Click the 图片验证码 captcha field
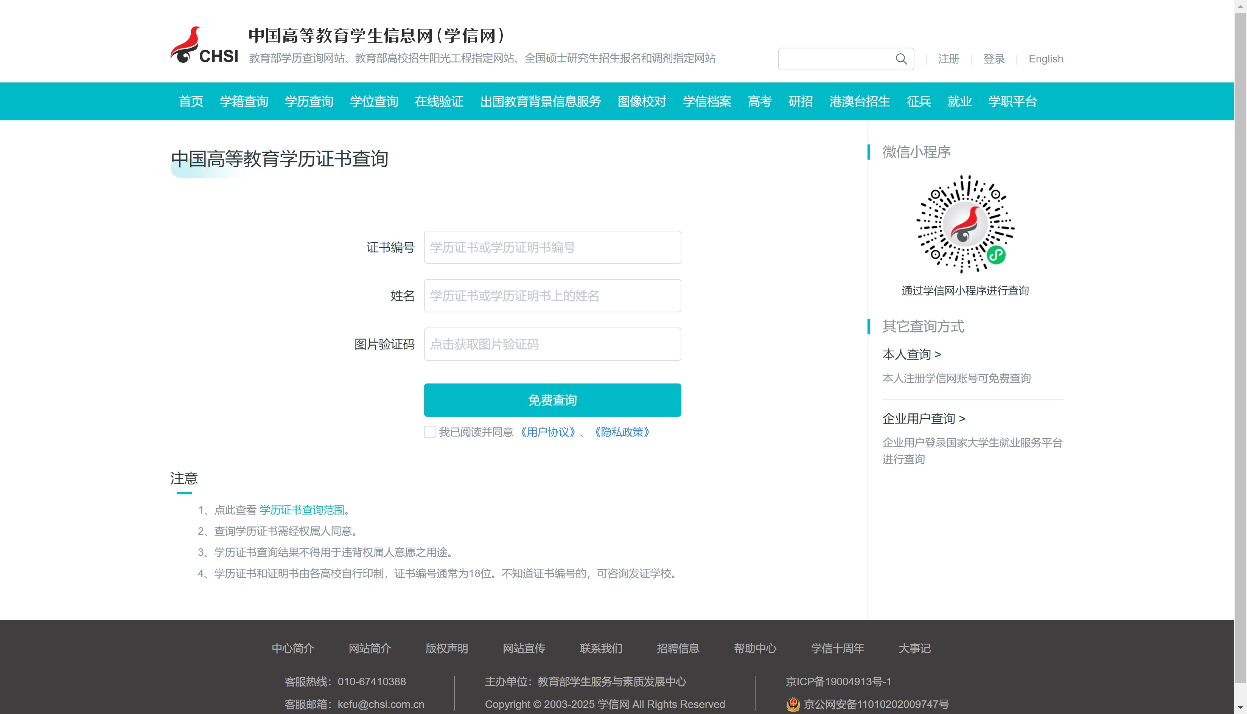This screenshot has width=1247, height=714. [x=552, y=344]
